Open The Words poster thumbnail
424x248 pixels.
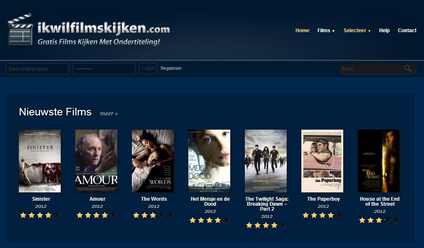point(153,161)
